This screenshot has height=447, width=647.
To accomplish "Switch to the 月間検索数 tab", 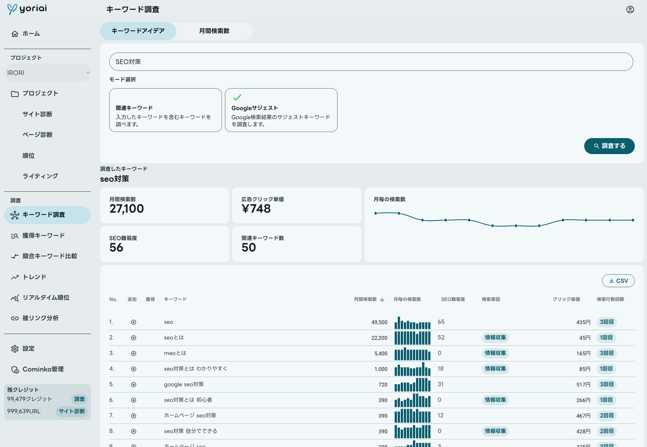I will click(214, 31).
